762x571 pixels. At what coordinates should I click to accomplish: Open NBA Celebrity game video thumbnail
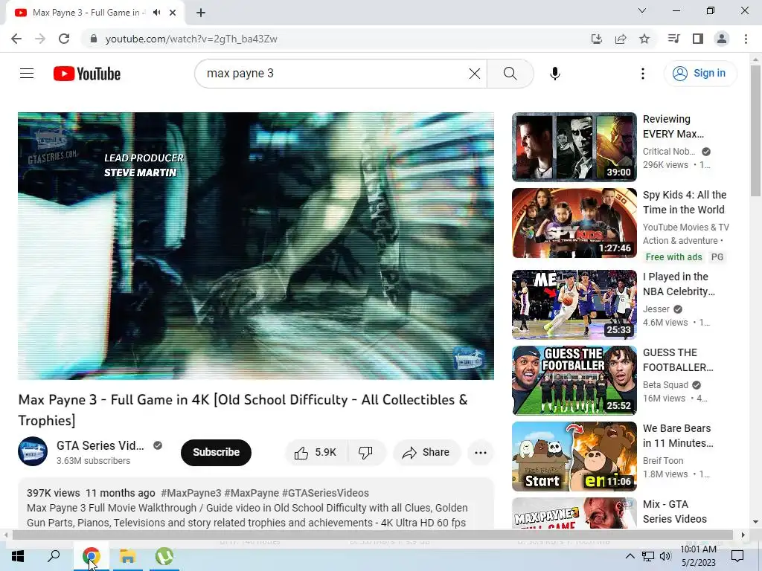[x=574, y=304]
